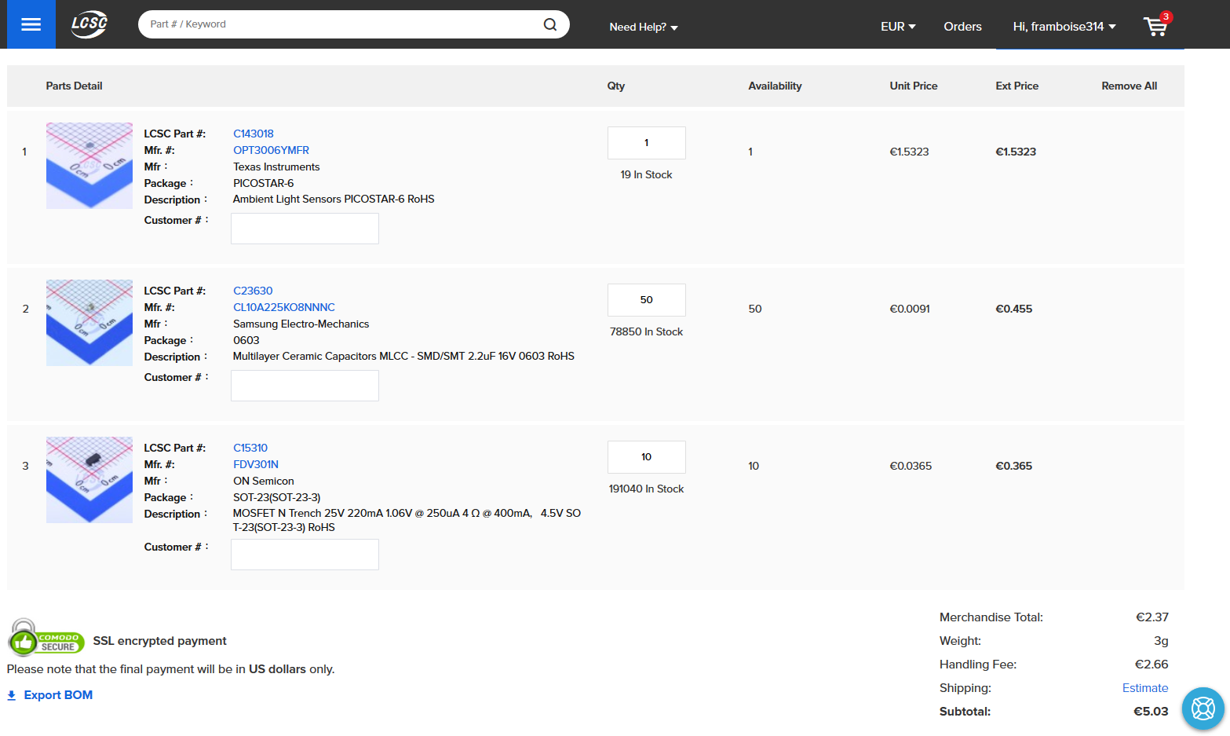Screen dimensions: 1230x736
Task: Open part link C23630
Action: coord(253,291)
